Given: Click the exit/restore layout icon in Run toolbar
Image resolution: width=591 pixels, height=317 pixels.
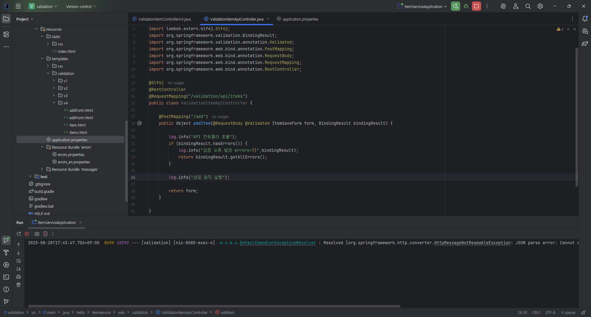Looking at the screenshot, I should 45,234.
